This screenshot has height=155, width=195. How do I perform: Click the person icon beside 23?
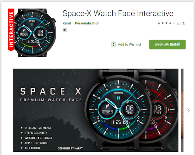click(x=183, y=23)
